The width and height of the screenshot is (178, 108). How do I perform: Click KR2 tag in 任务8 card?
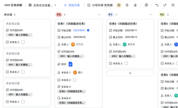click(x=122, y=56)
